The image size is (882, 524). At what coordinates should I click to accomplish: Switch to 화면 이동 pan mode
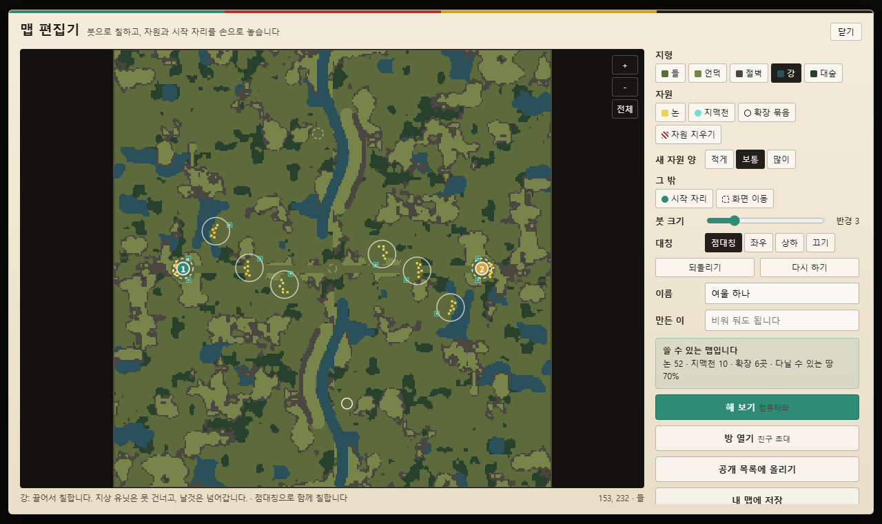pyautogui.click(x=744, y=199)
